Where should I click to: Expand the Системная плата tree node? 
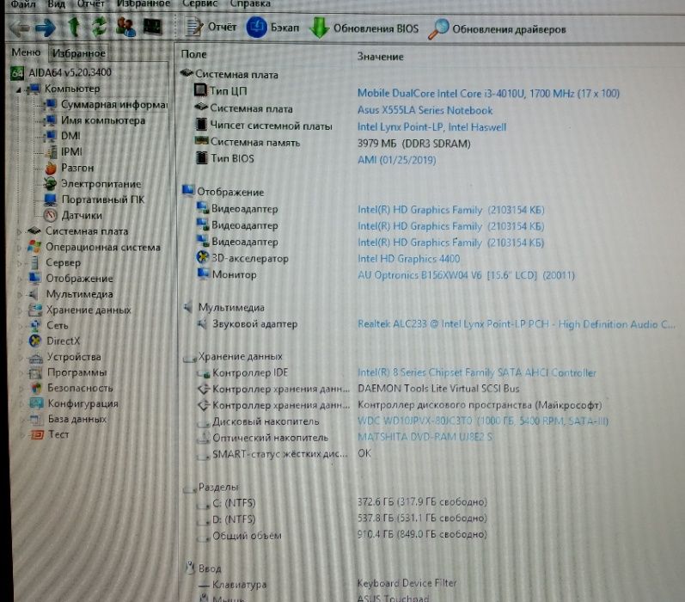coord(18,231)
